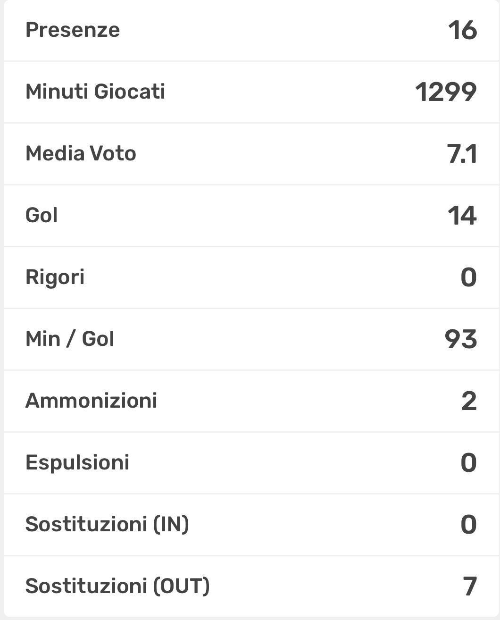Select the Rigori value 0
This screenshot has width=500, height=620.
(x=468, y=277)
